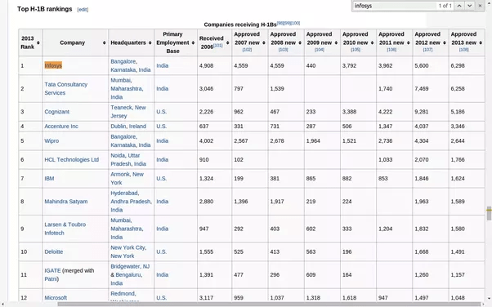The image size is (492, 307).
Task: Open the Infosys company link
Action: click(53, 65)
